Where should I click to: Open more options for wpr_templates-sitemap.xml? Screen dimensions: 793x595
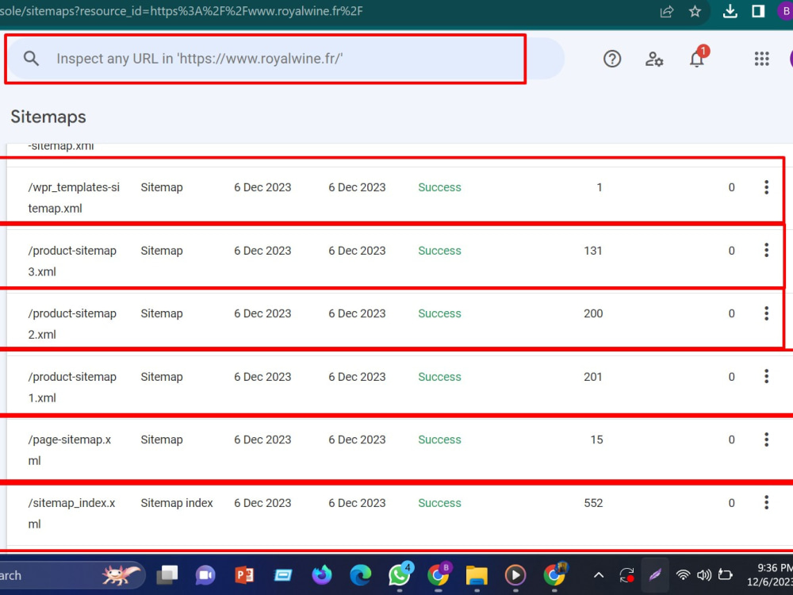(766, 187)
